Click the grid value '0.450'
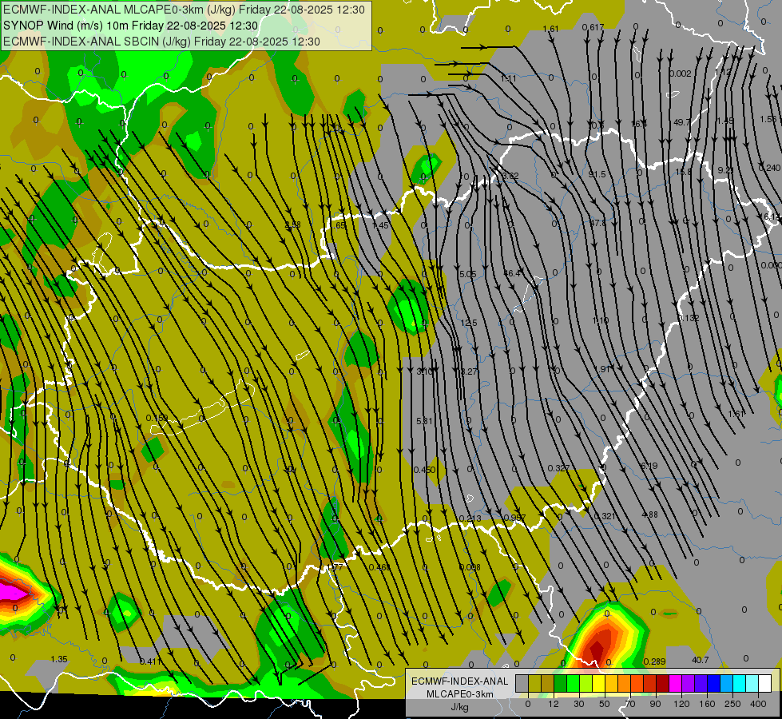 tap(424, 470)
